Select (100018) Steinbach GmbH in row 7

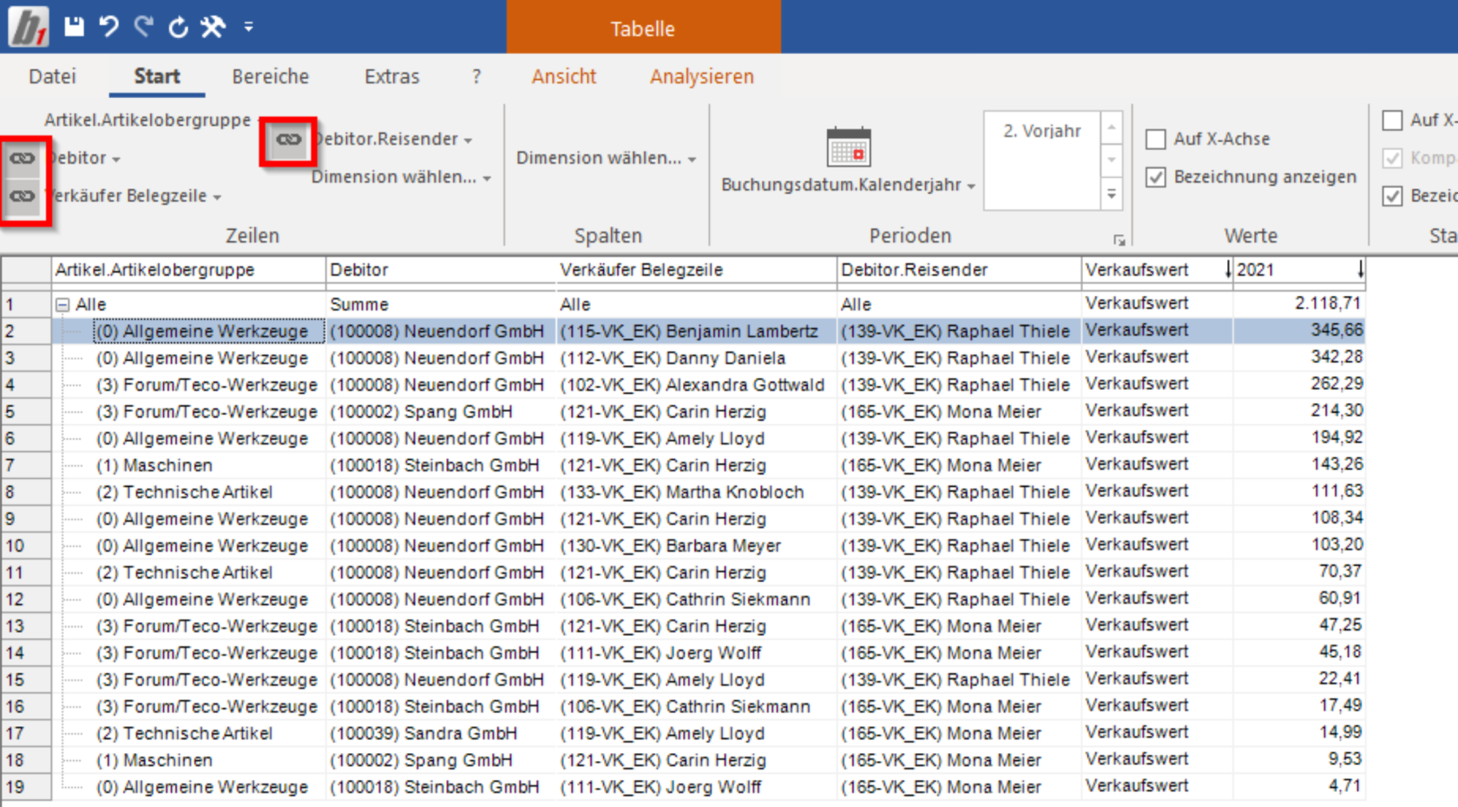click(441, 465)
